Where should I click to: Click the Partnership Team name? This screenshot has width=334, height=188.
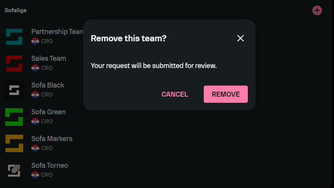[57, 32]
